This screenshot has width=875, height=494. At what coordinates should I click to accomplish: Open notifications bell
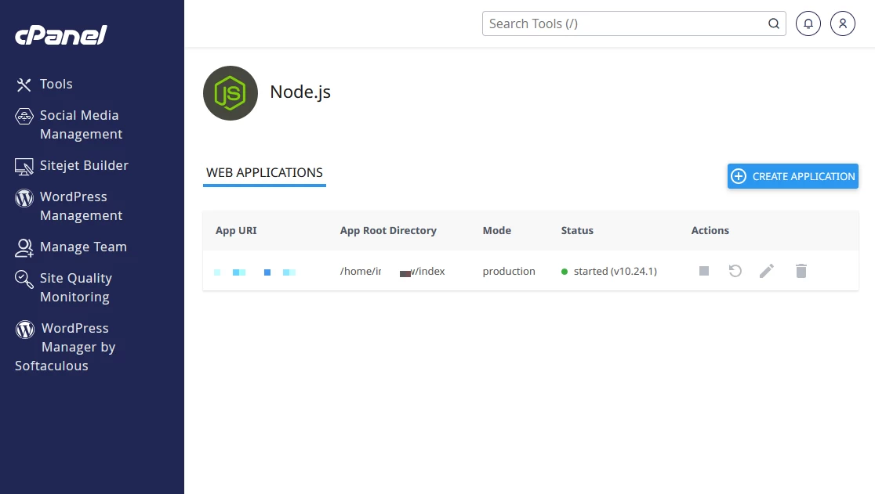pos(808,23)
